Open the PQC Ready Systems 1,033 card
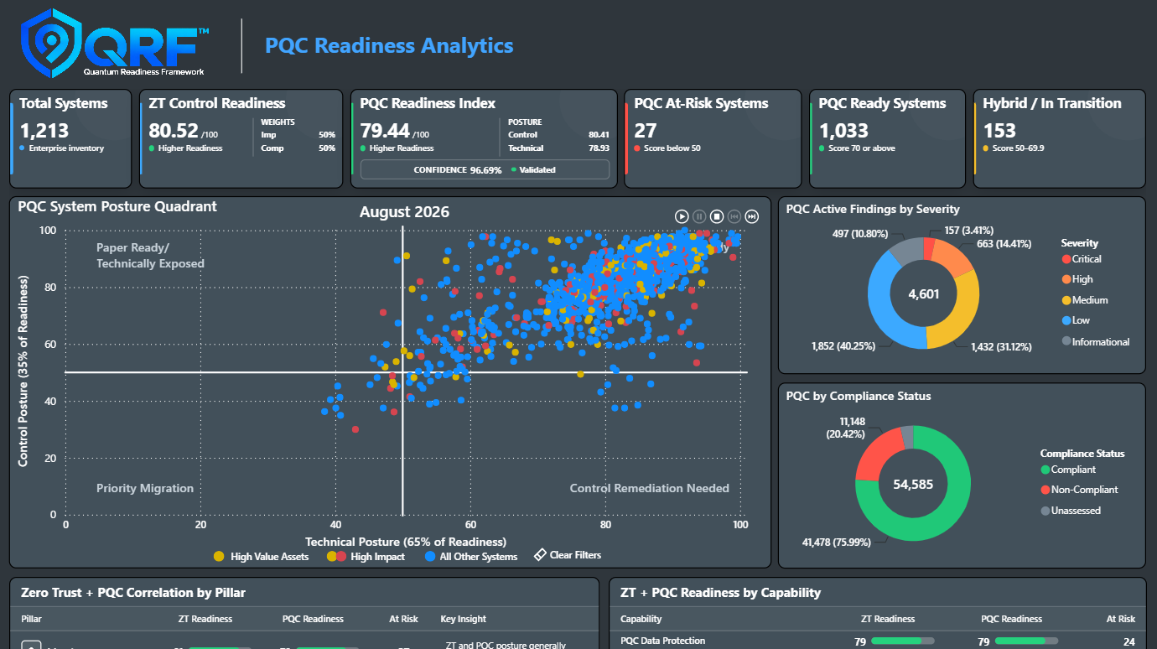 [888, 138]
